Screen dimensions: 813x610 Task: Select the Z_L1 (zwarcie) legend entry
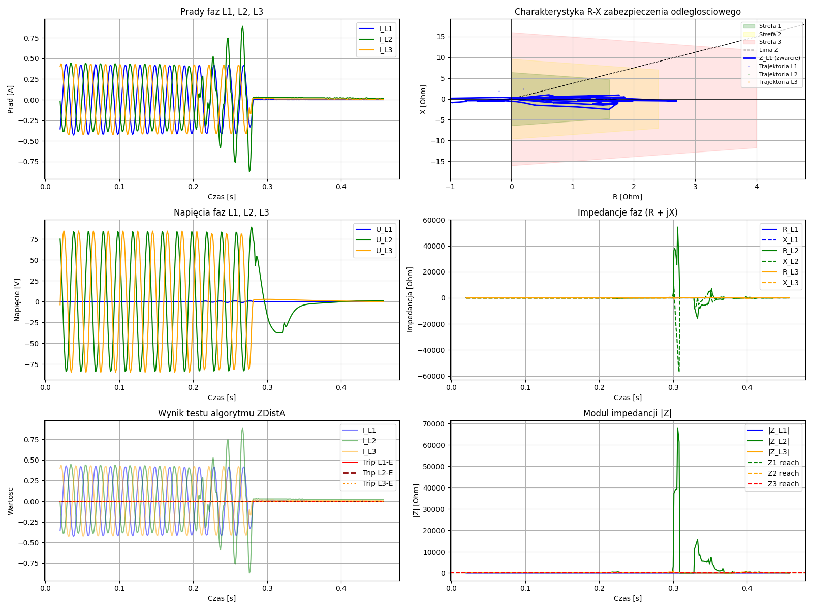coord(779,58)
